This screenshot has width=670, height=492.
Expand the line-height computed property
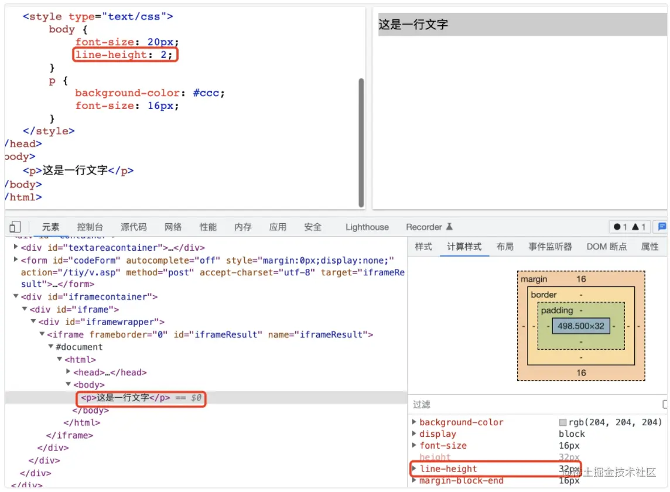414,469
